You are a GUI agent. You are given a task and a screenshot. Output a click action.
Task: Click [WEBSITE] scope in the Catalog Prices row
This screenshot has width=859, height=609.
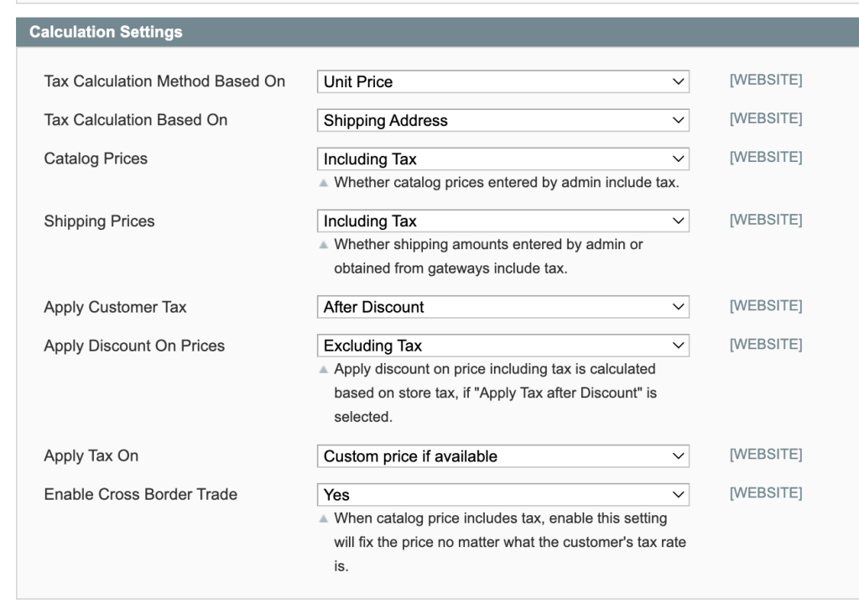[x=766, y=157]
